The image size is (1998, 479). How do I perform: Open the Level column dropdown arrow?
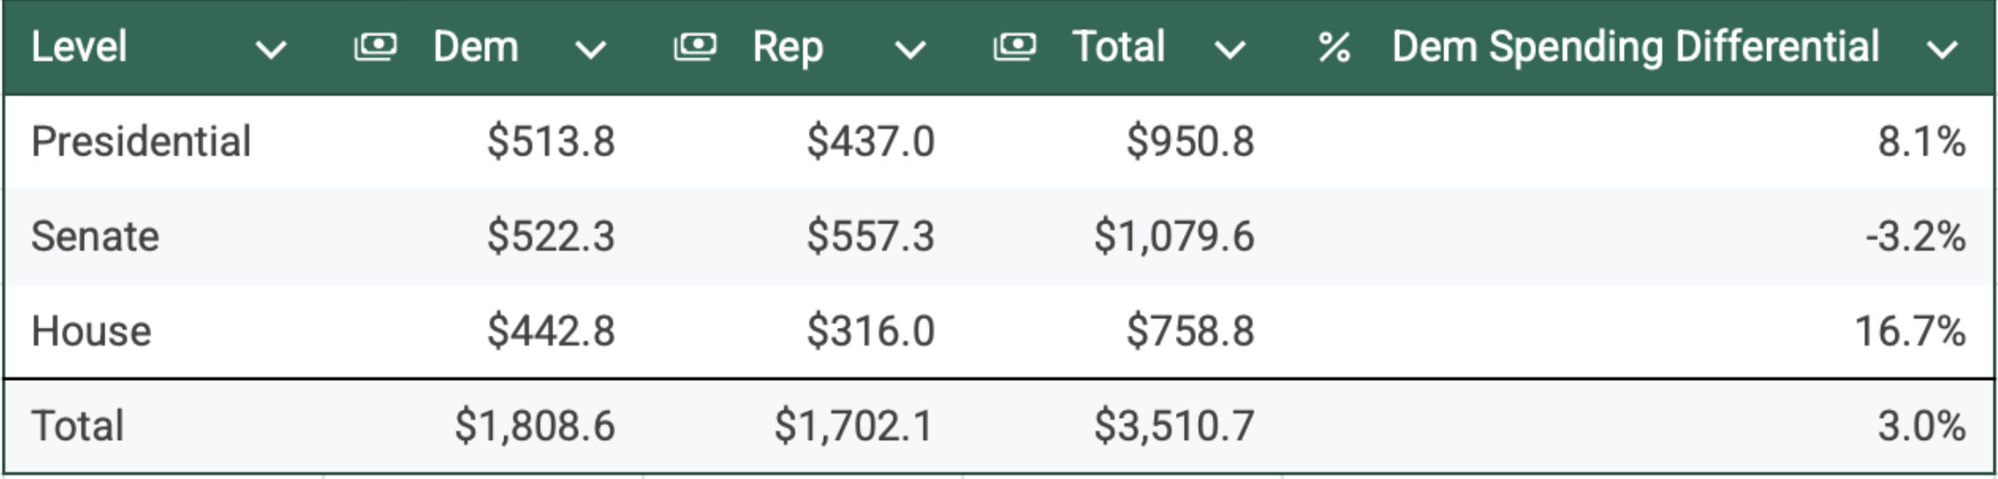[271, 50]
